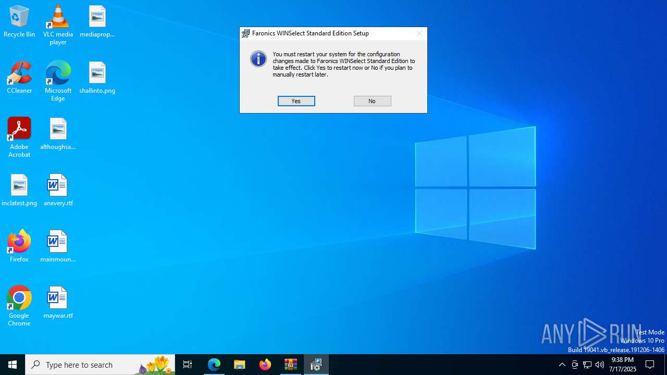
Task: Open the clock showing 9:38 PM
Action: (x=623, y=365)
